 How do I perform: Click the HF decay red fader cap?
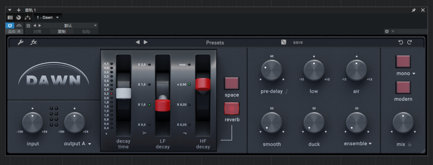tap(203, 84)
